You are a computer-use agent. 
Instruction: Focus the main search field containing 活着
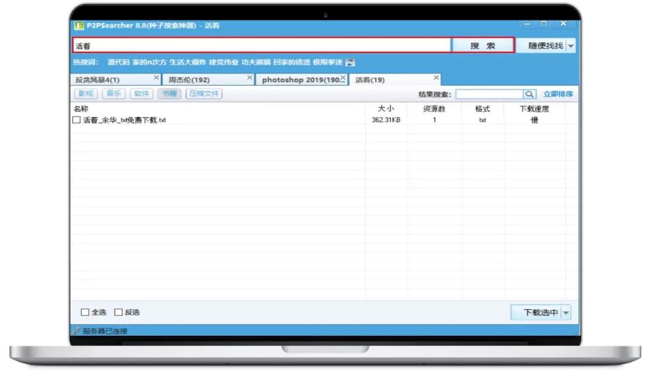[x=262, y=45]
